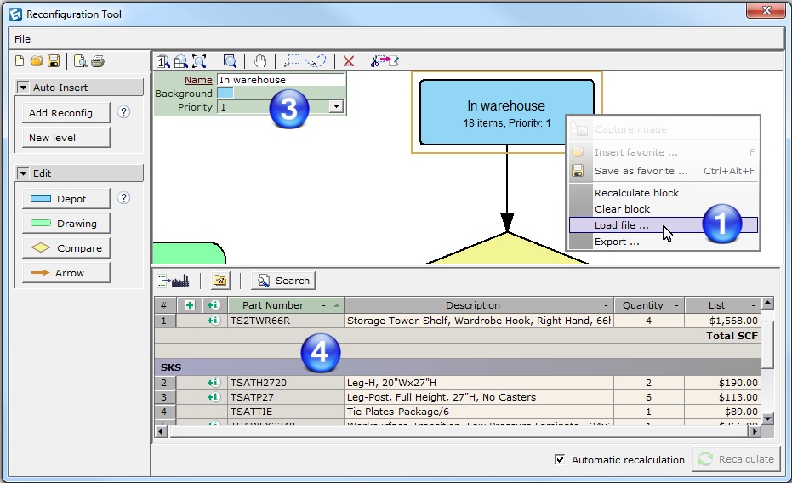Select Export from the context menu
Screen dimensions: 792x483
click(x=617, y=241)
